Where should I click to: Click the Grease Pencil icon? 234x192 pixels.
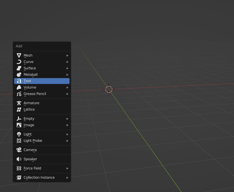click(x=19, y=94)
